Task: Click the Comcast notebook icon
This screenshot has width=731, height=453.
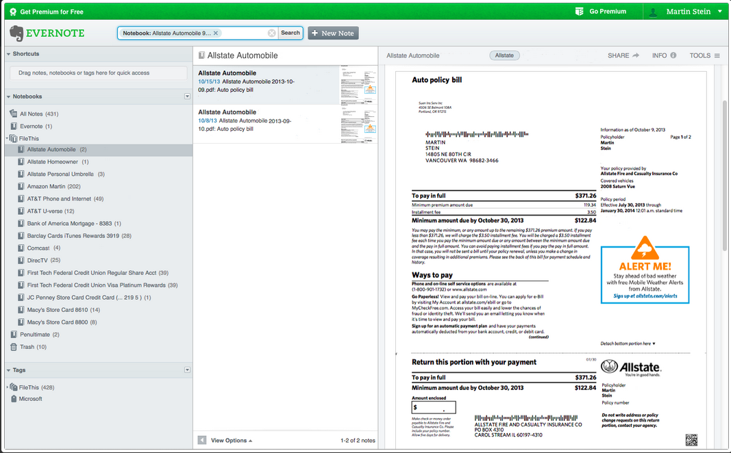Action: (x=21, y=248)
